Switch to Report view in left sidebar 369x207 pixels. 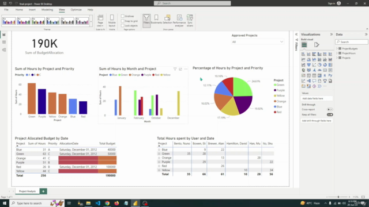click(x=4, y=34)
